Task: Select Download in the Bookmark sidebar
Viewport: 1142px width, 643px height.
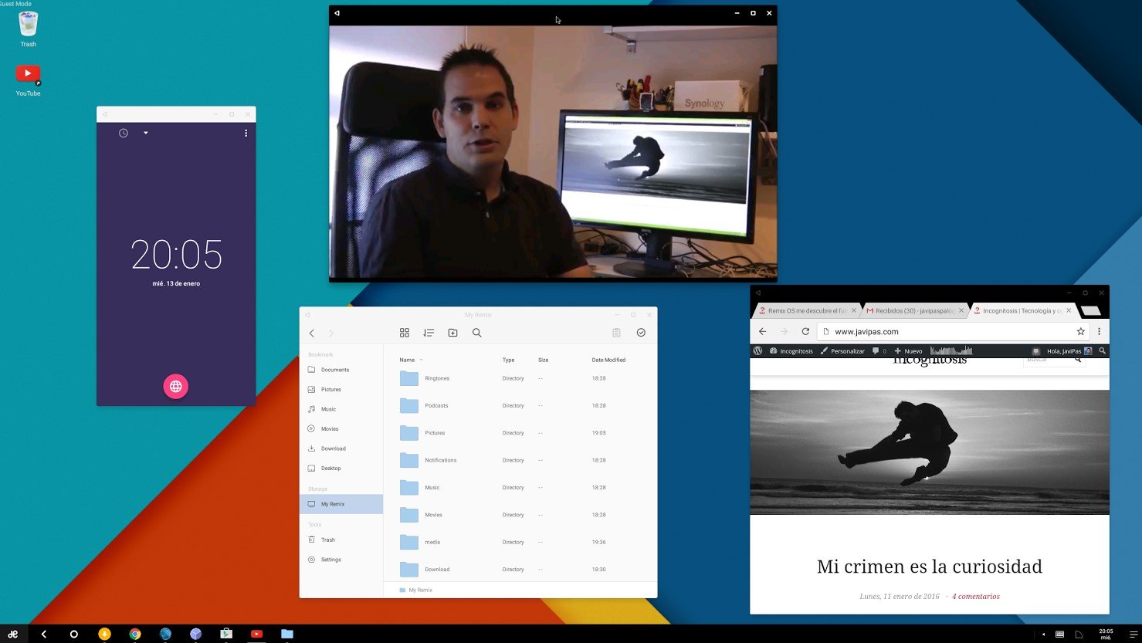Action: [333, 448]
